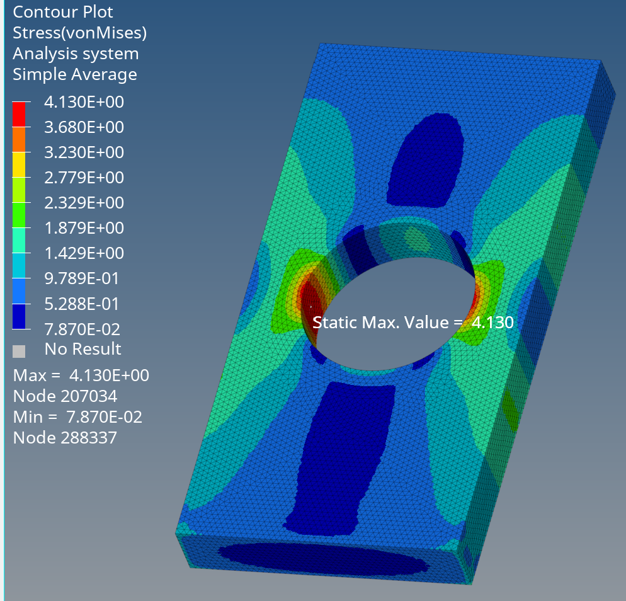Click the legend value 1.879E+00
626x601 pixels.
pos(84,228)
